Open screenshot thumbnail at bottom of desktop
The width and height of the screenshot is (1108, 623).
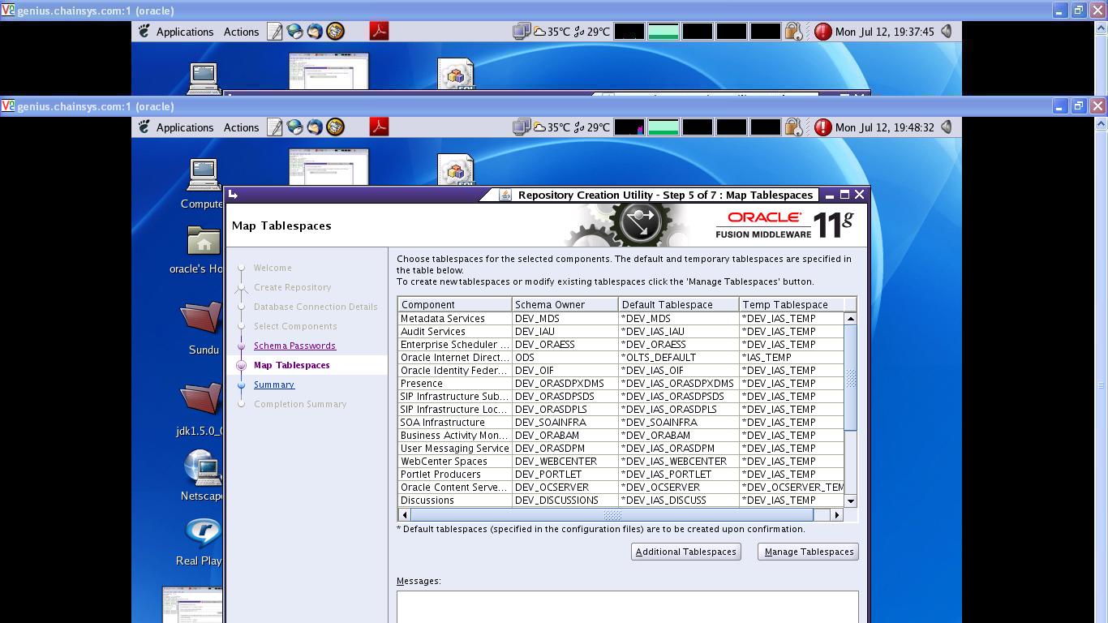(x=193, y=604)
